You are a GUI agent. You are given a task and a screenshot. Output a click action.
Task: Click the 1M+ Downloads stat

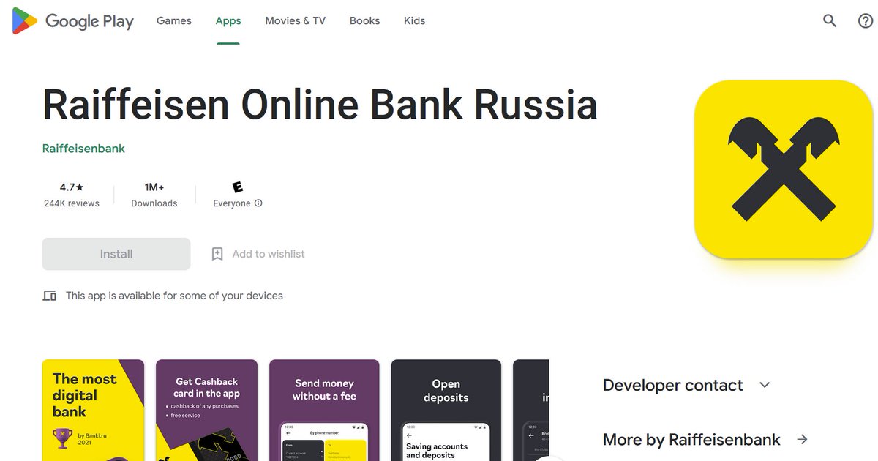[x=154, y=195]
